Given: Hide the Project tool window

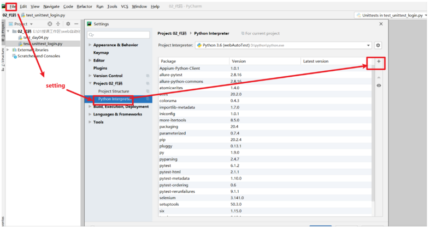Looking at the screenshot, I should pos(76,24).
